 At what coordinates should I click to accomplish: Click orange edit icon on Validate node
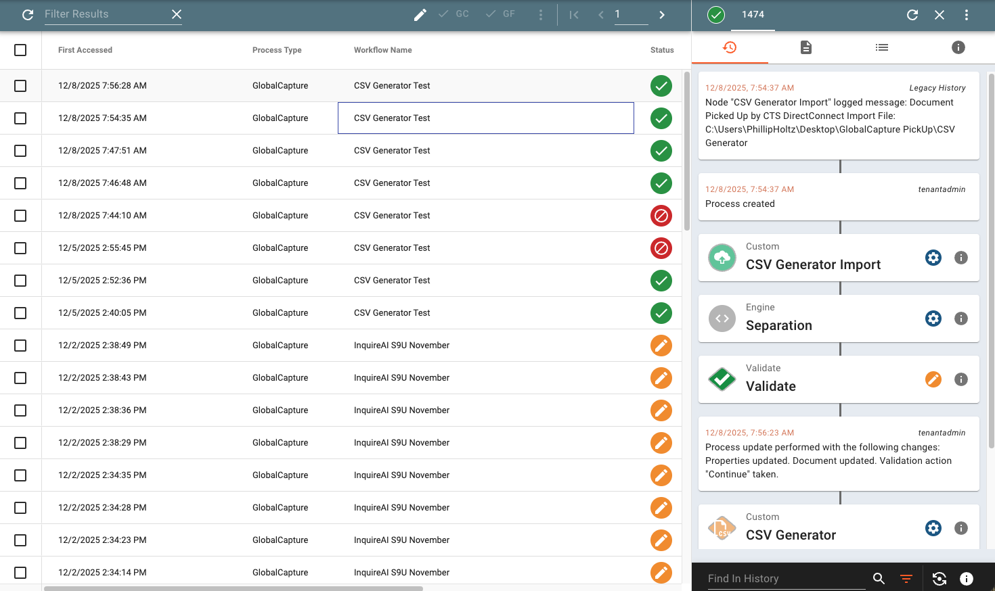[x=933, y=379]
